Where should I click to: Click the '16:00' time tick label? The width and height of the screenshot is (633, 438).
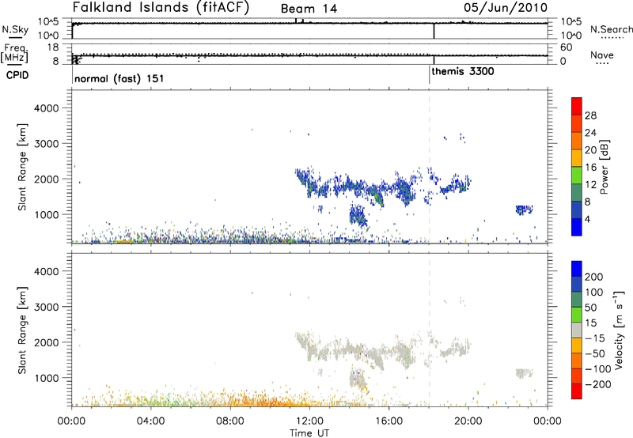click(389, 421)
